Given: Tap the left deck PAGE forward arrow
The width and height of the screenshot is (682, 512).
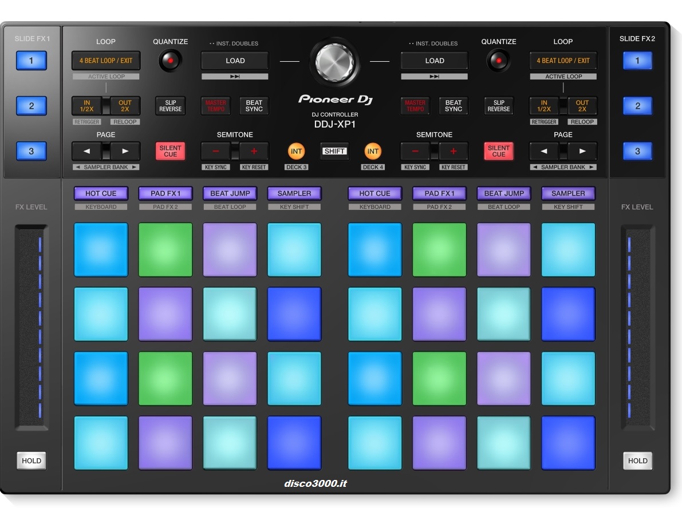Looking at the screenshot, I should (125, 151).
